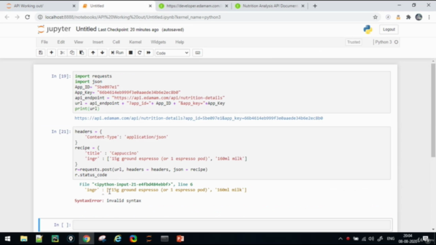Click inside the In [21] code cell
Viewport: 436px width, 245px height.
coord(232,153)
